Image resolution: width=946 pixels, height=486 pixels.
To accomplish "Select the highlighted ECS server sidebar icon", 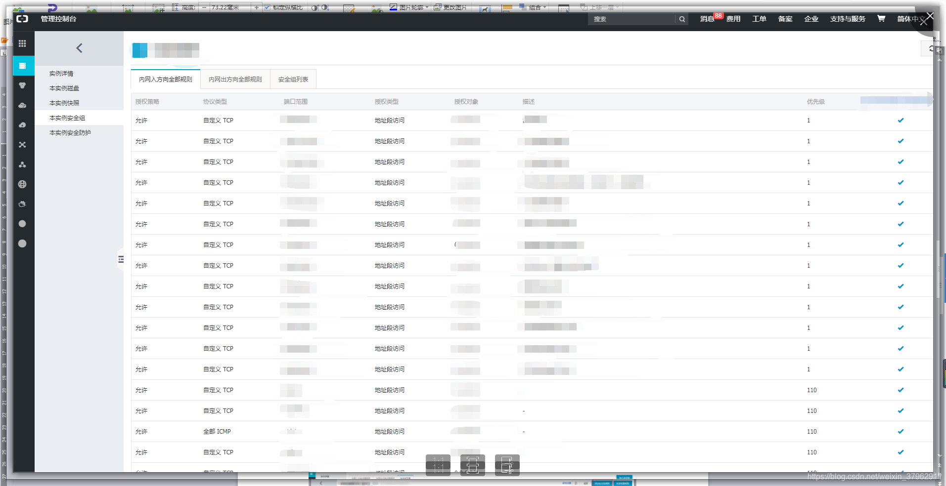I will click(23, 66).
